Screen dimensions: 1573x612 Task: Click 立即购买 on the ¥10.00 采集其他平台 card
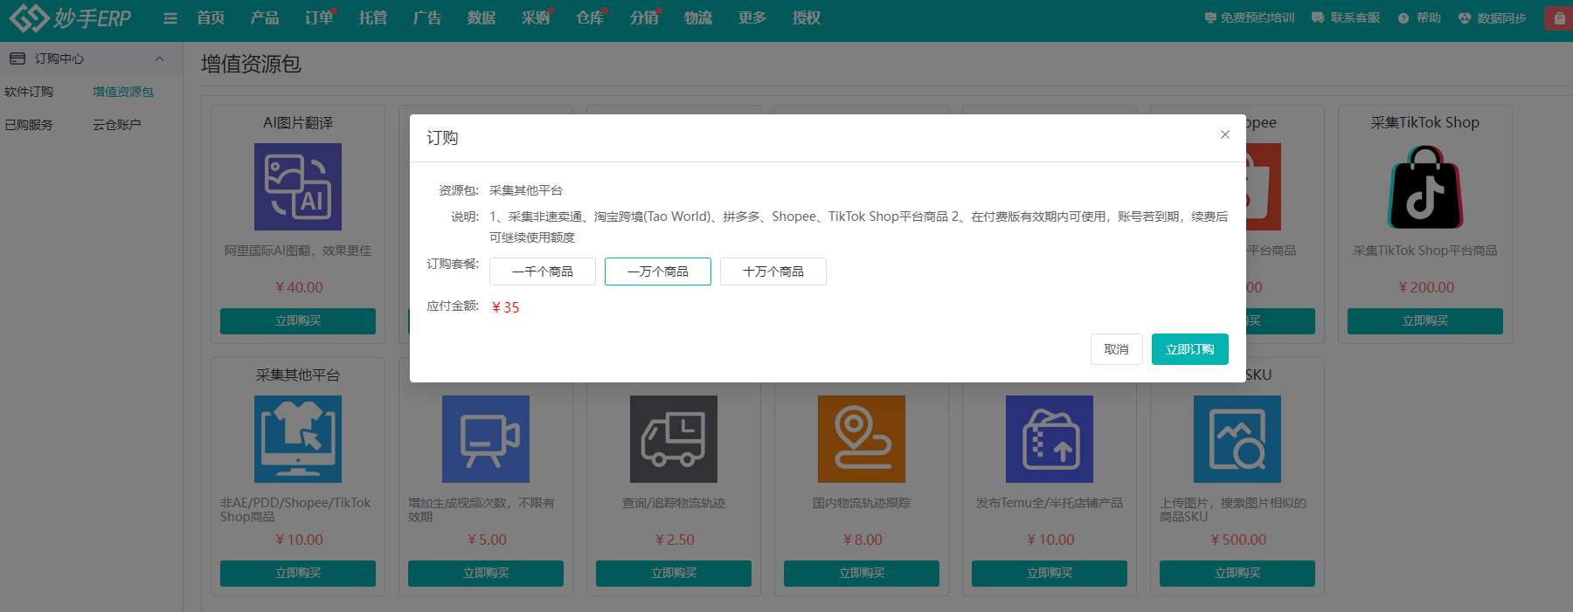[298, 574]
